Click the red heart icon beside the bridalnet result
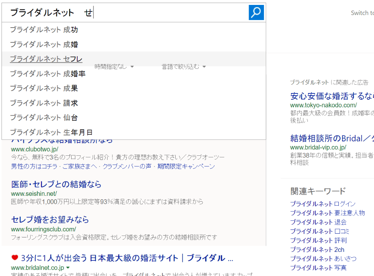The width and height of the screenshot is (374, 276). click(15, 258)
